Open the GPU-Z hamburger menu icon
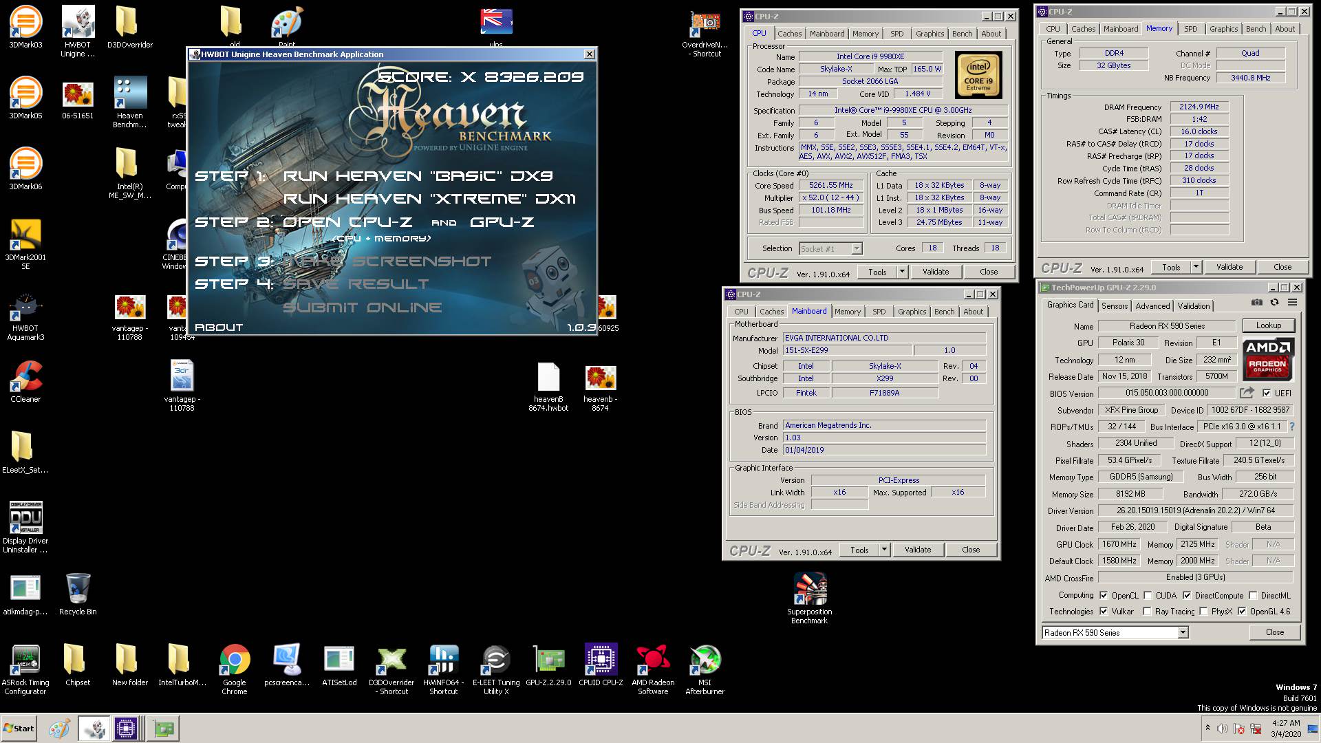This screenshot has width=1321, height=743. pyautogui.click(x=1292, y=303)
